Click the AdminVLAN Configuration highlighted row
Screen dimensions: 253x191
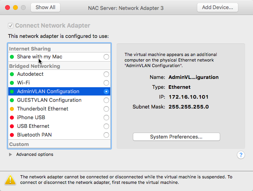click(59, 92)
